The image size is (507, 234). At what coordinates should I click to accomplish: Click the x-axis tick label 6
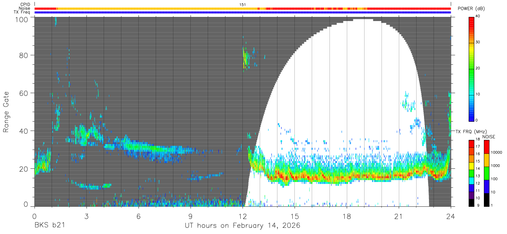pos(138,216)
